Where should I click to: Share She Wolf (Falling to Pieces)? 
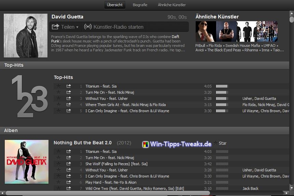(69, 164)
